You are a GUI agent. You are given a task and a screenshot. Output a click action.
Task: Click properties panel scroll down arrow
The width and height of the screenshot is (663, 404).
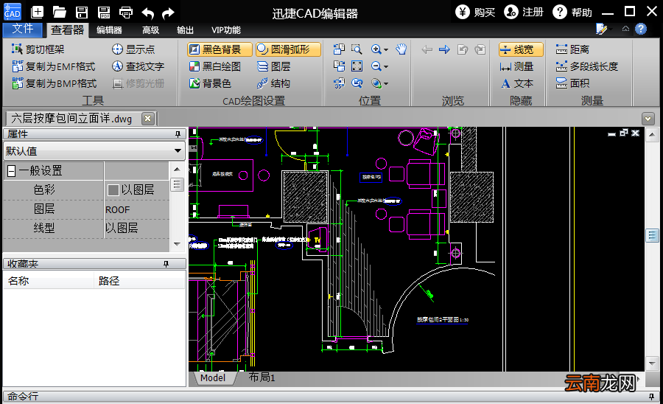(x=177, y=244)
